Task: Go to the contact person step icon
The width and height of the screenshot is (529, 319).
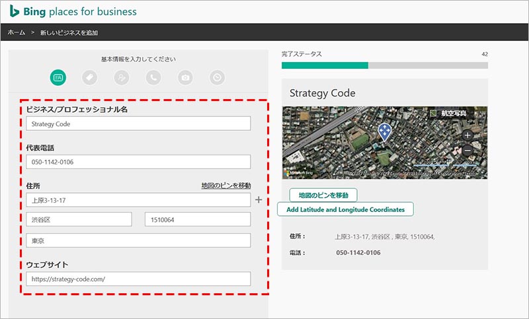Action: pyautogui.click(x=122, y=78)
